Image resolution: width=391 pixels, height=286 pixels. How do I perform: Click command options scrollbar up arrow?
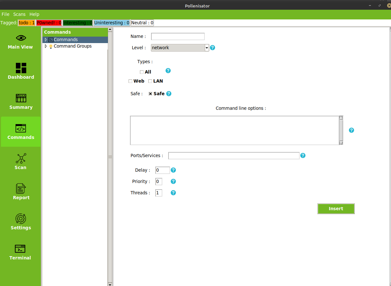pos(341,118)
